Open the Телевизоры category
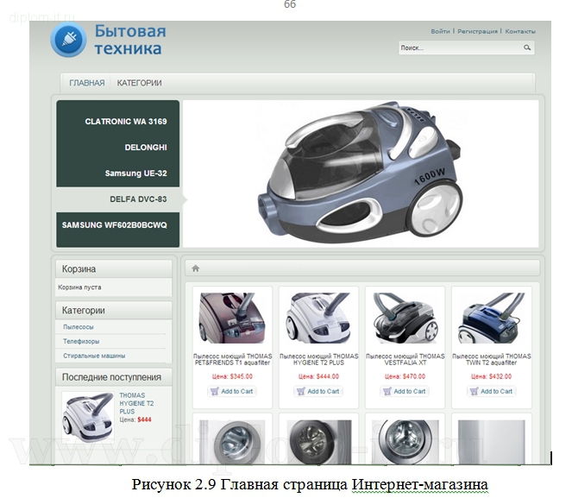This screenshot has height=498, width=572. [81, 342]
